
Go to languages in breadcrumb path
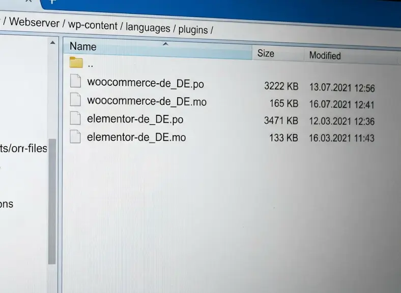(148, 28)
